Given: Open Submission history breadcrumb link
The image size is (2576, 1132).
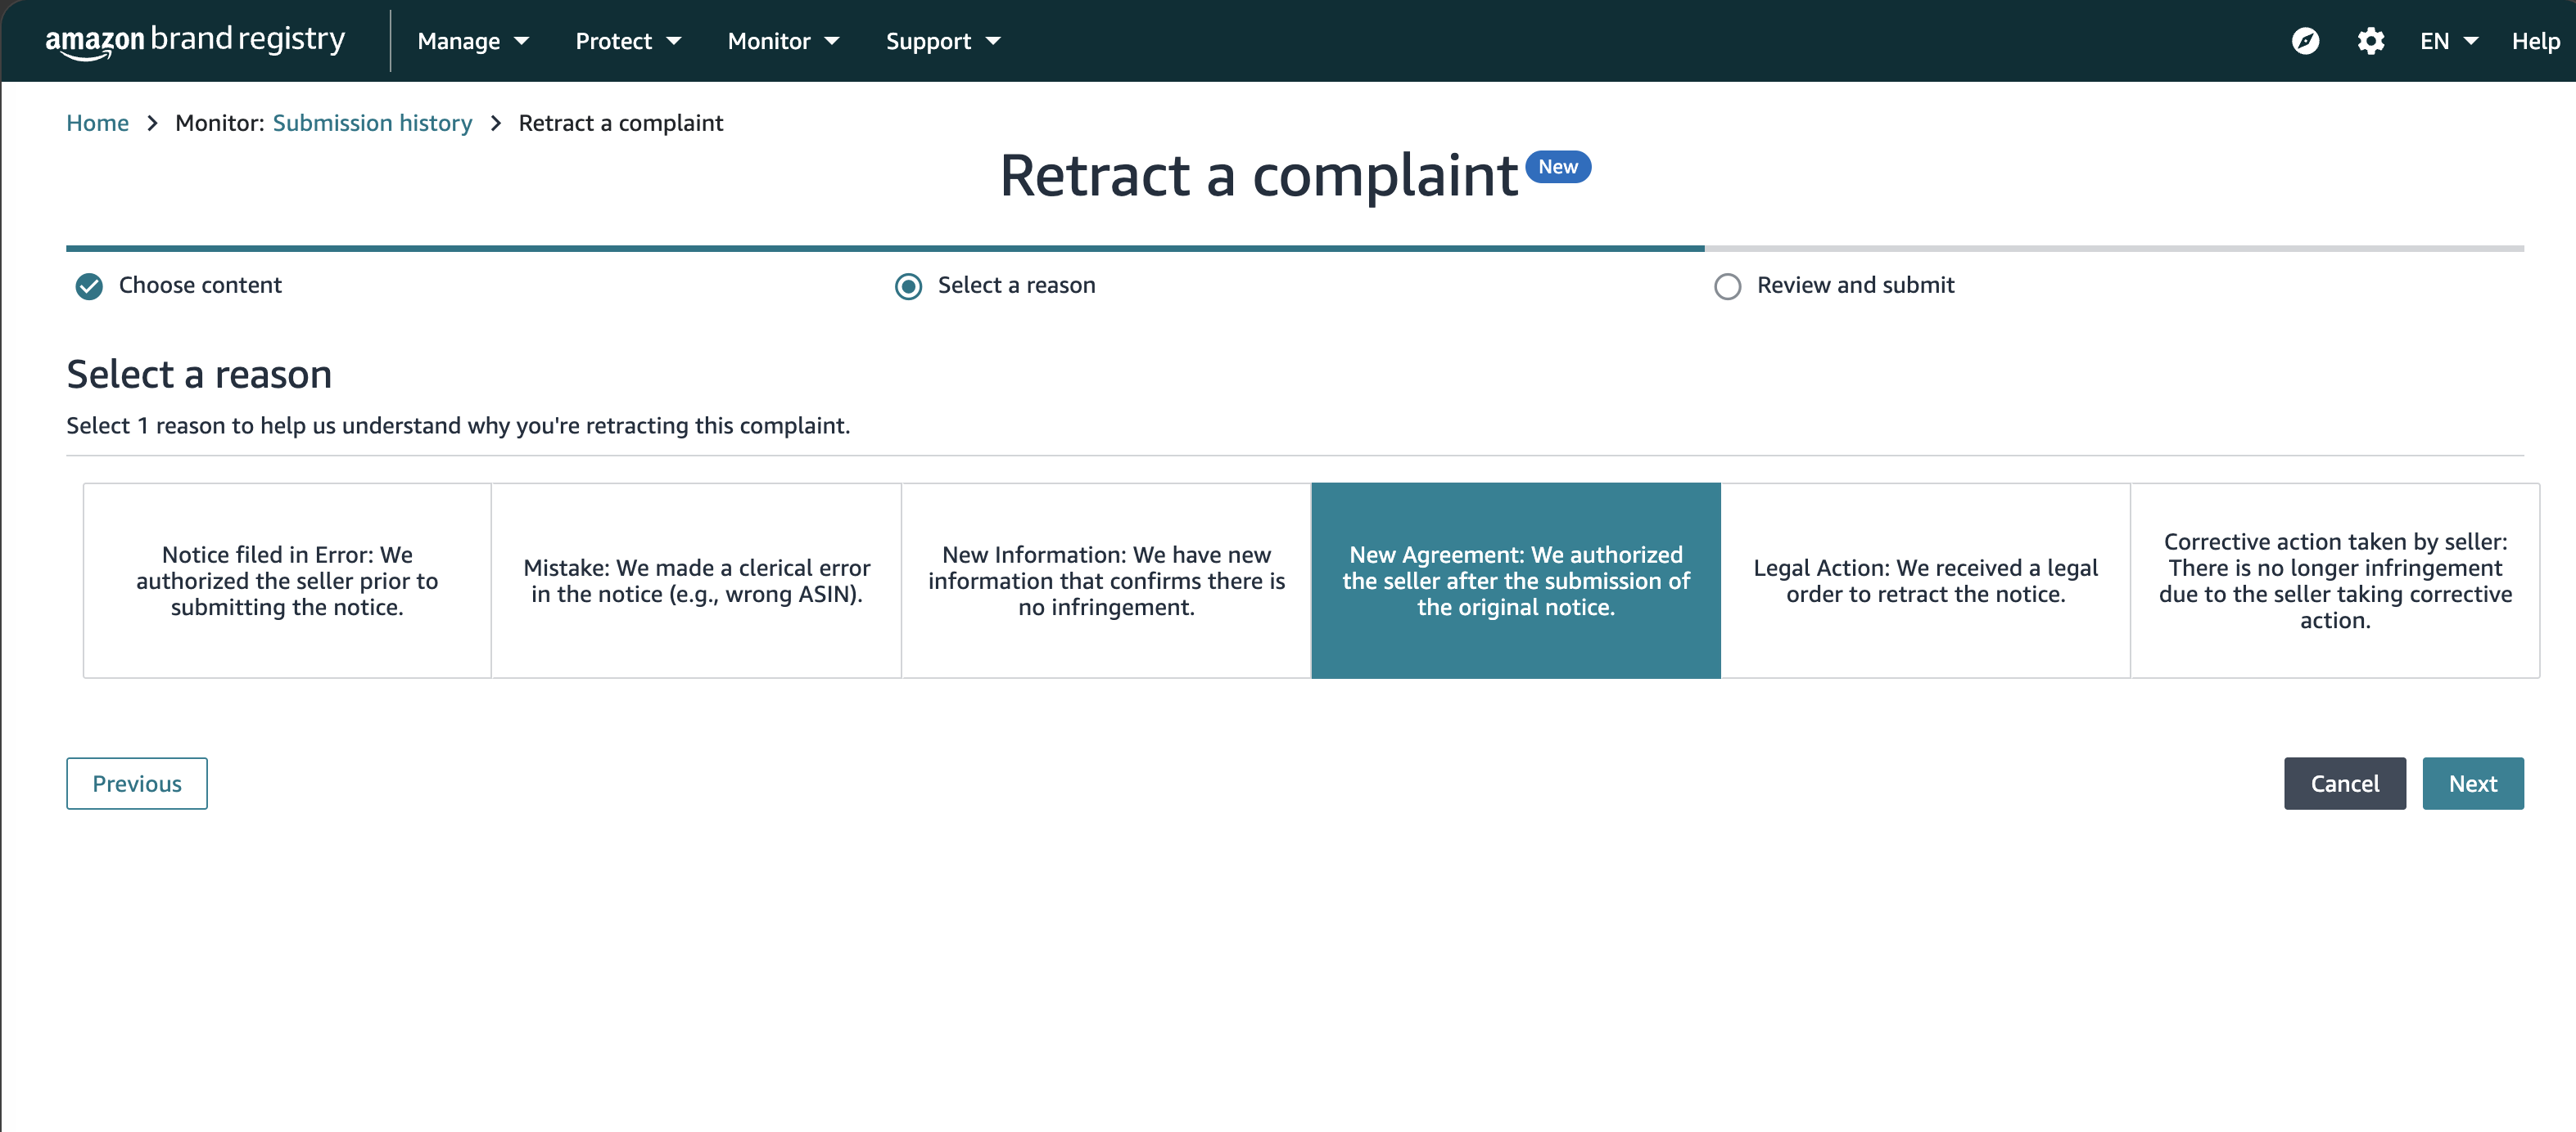Looking at the screenshot, I should coord(372,123).
